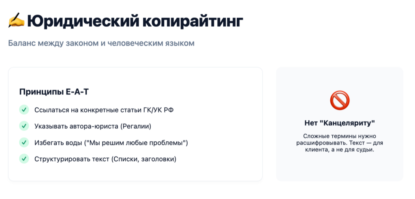
Task: Click checkmark next to 'Структурировать текст'
Action: coord(24,159)
